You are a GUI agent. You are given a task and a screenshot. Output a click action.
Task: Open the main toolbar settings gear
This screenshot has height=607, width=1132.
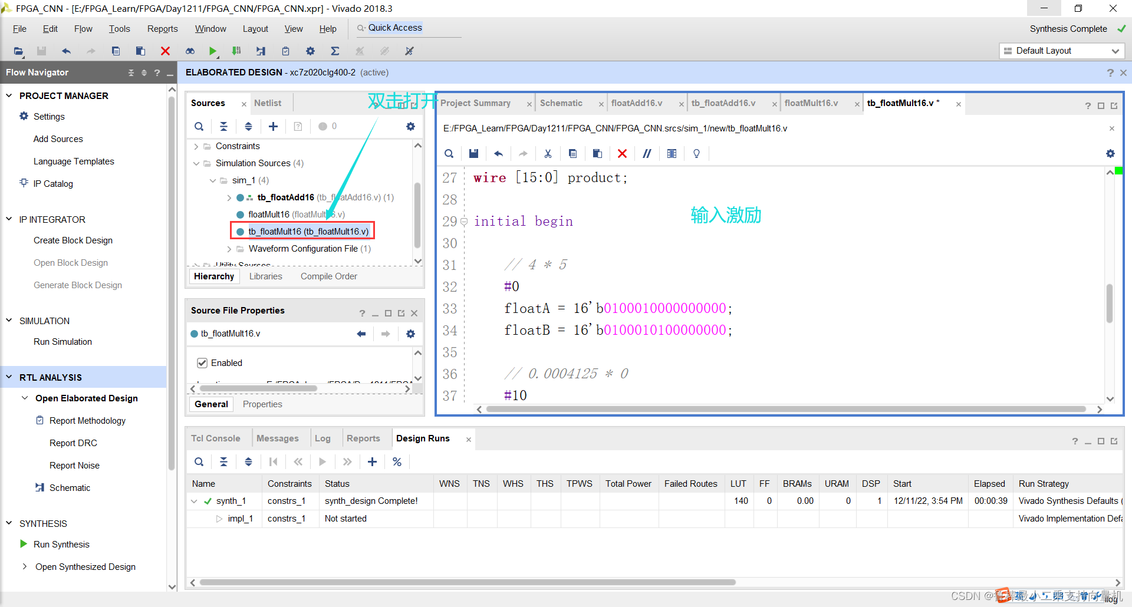[311, 51]
